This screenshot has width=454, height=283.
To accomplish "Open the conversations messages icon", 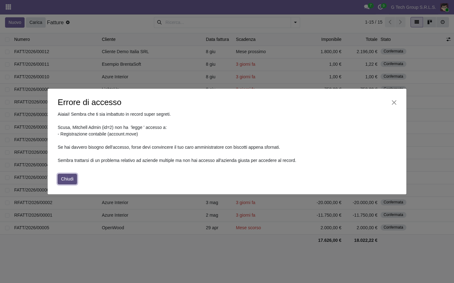I will pyautogui.click(x=367, y=7).
